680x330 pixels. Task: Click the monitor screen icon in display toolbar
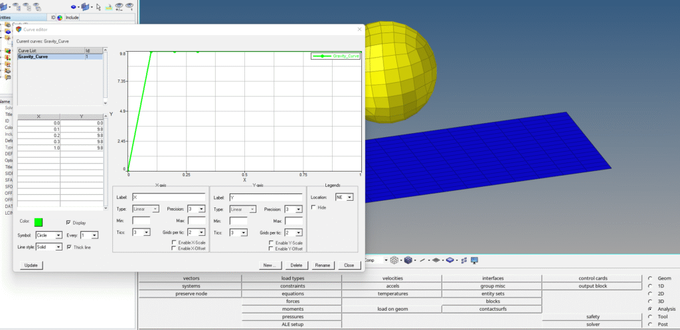pyautogui.click(x=474, y=260)
